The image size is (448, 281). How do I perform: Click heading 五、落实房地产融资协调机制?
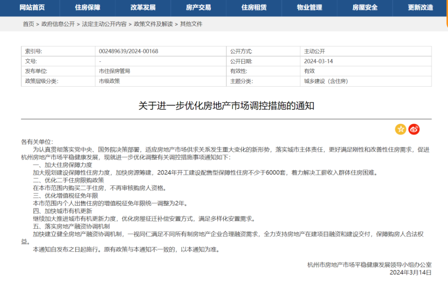(x=71, y=226)
